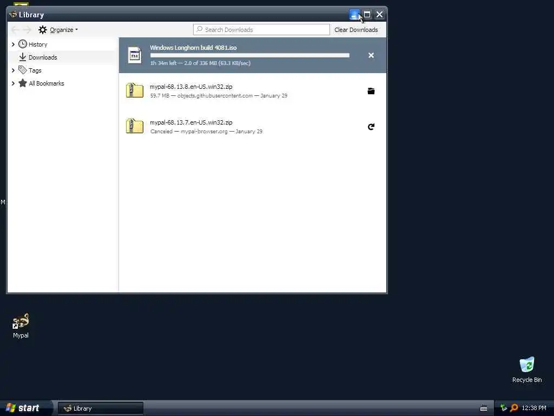Expand the History tree node
554x416 pixels.
click(x=13, y=44)
